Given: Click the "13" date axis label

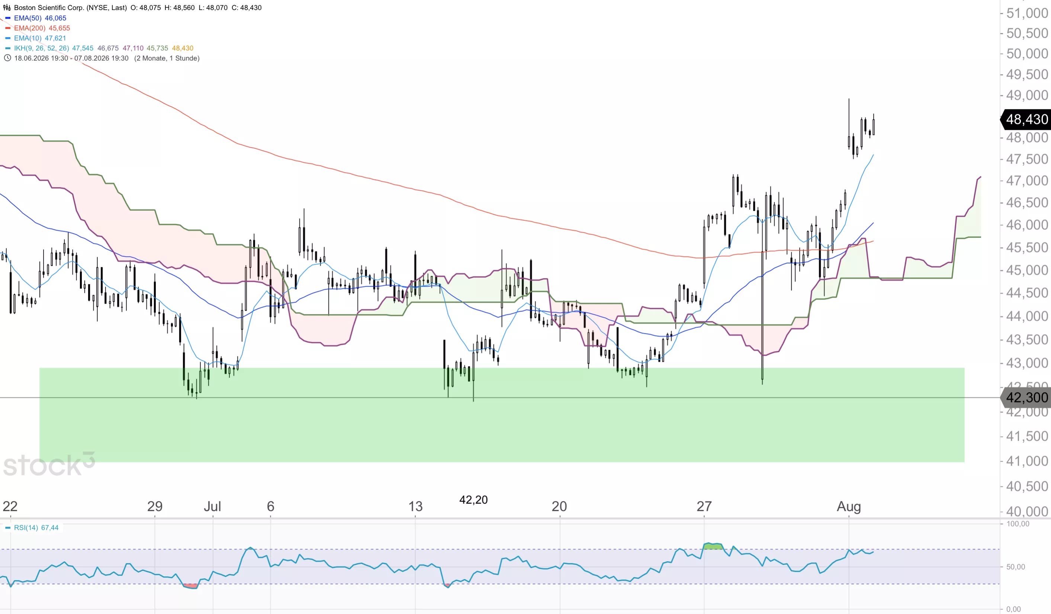Looking at the screenshot, I should coord(415,506).
